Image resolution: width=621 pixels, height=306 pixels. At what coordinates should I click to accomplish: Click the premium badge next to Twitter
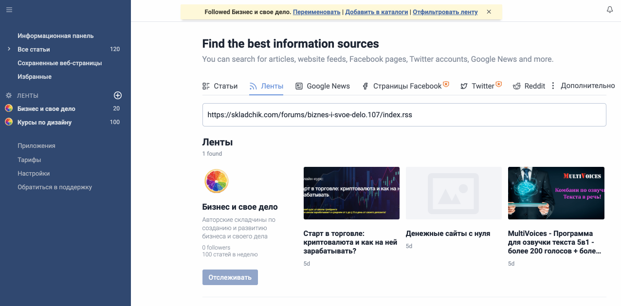pyautogui.click(x=498, y=85)
